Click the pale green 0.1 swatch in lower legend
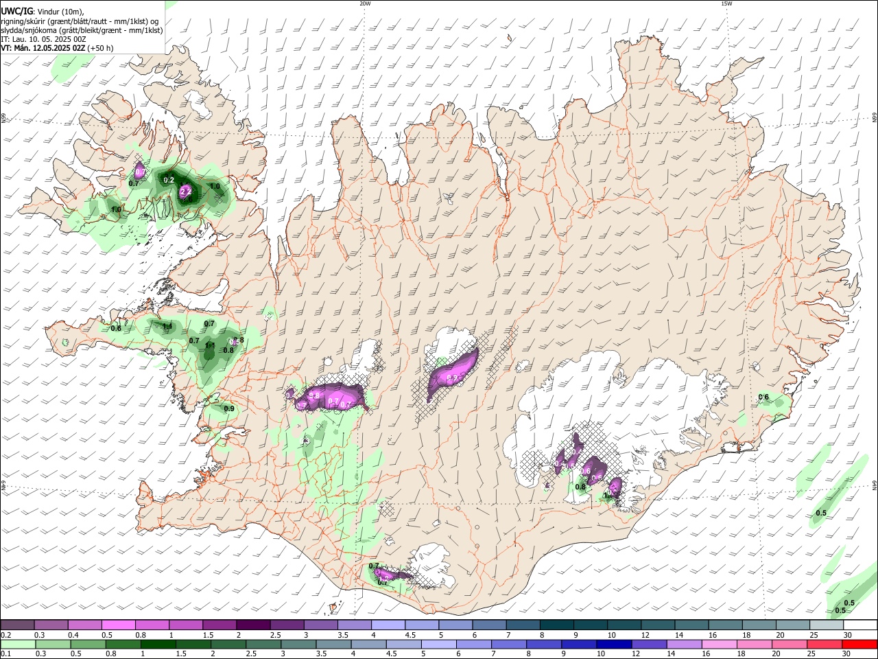 (17, 644)
